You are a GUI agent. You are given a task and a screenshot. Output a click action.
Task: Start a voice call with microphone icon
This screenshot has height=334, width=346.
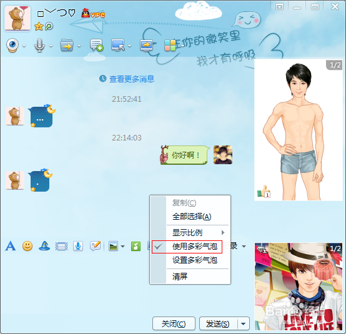[x=39, y=46]
